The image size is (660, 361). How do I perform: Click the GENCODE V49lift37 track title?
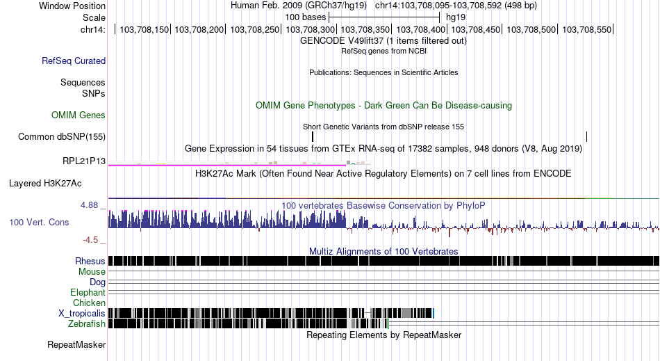pyautogui.click(x=383, y=41)
